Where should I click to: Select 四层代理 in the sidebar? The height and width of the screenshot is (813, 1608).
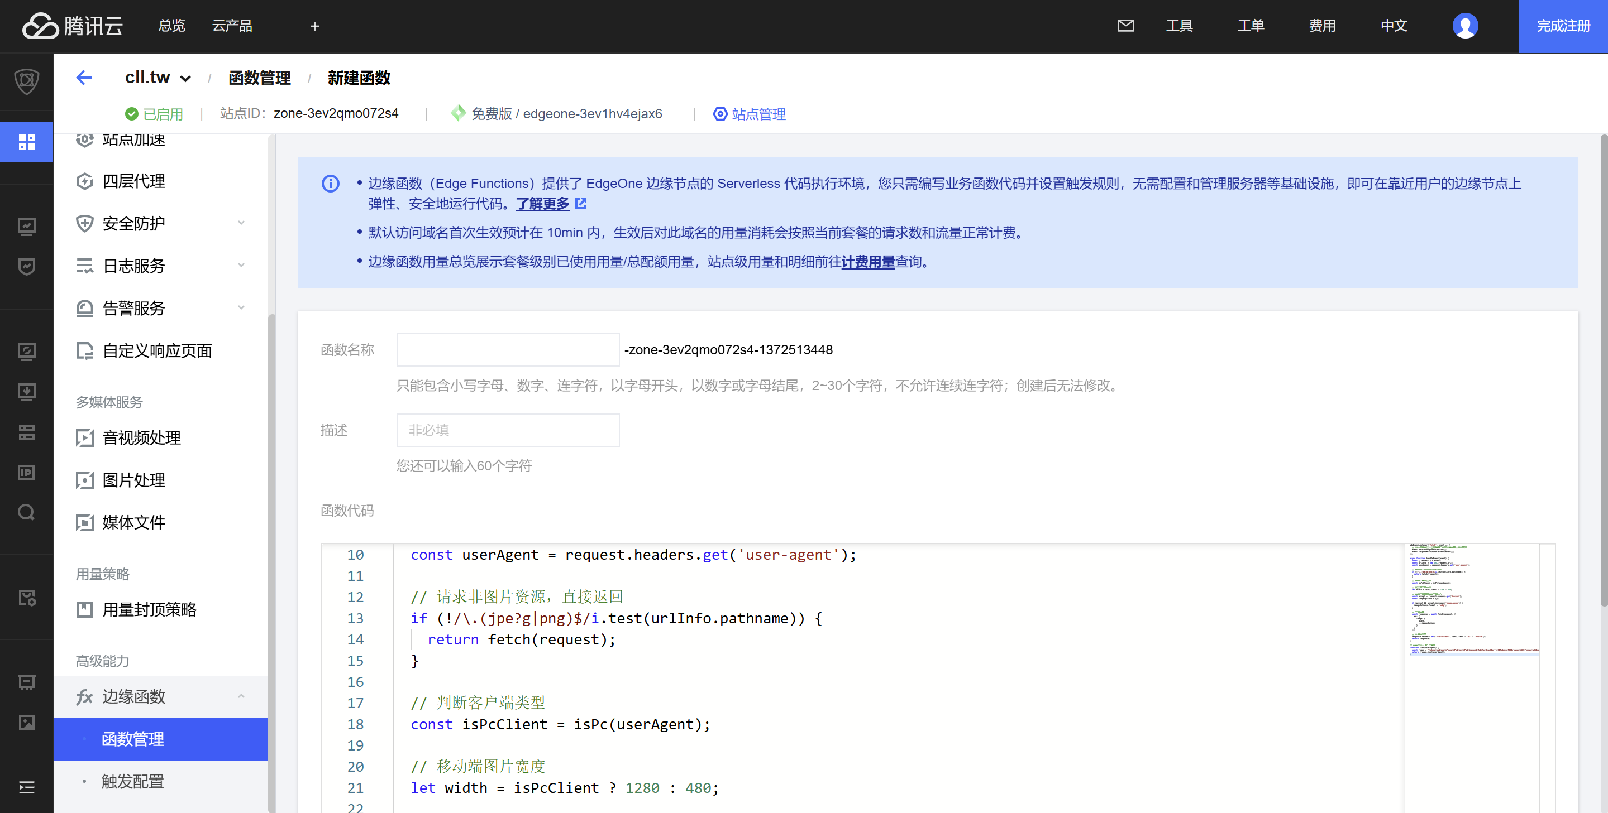point(133,181)
